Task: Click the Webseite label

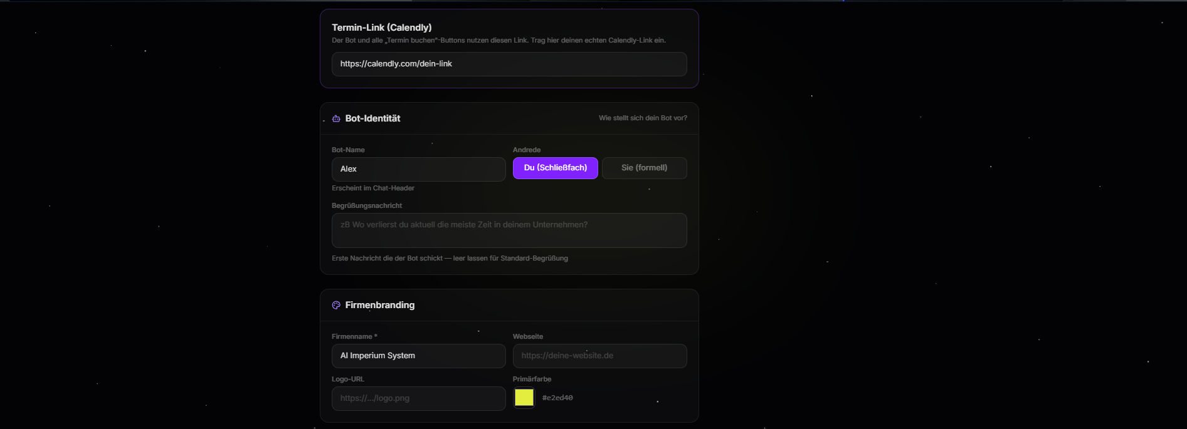Action: click(x=528, y=336)
